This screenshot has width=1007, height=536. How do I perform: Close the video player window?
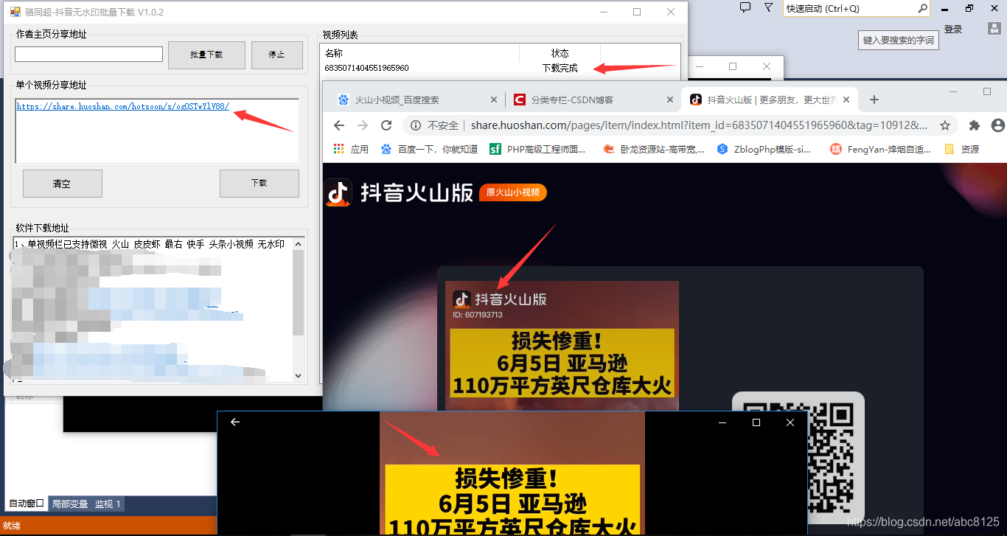tap(790, 422)
